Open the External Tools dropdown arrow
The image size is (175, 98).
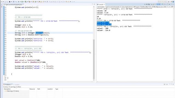(31, 2)
